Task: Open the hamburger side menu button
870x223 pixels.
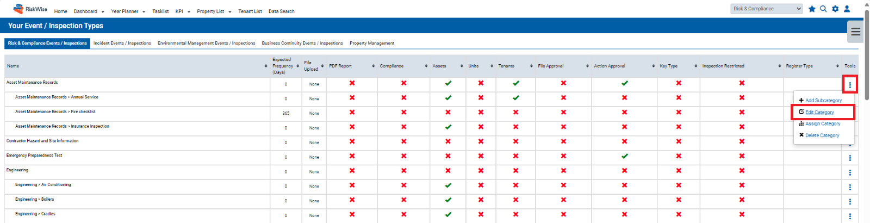Action: pyautogui.click(x=855, y=32)
